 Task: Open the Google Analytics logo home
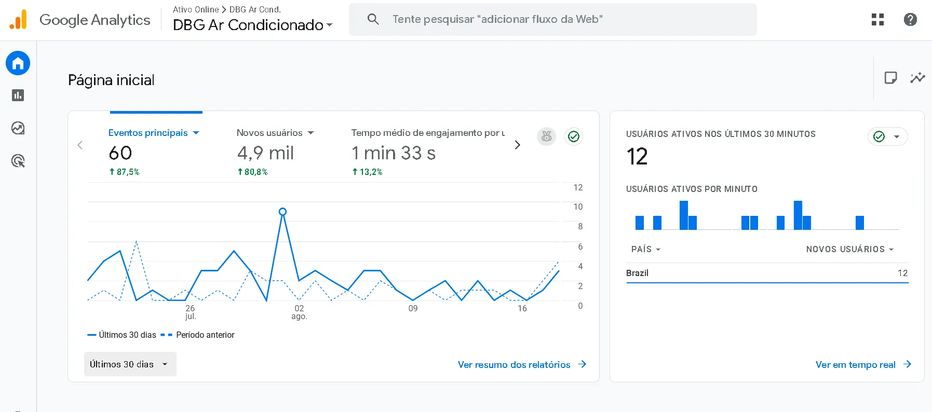pyautogui.click(x=80, y=20)
